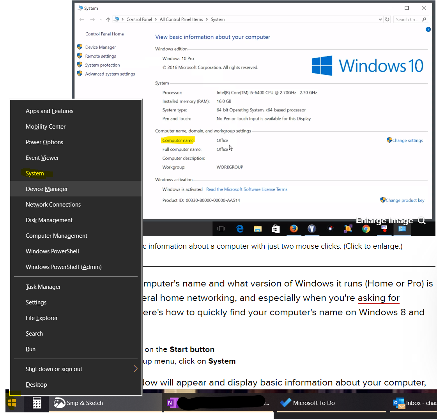Open Chrome icon in embedded taskbar

[x=366, y=229]
